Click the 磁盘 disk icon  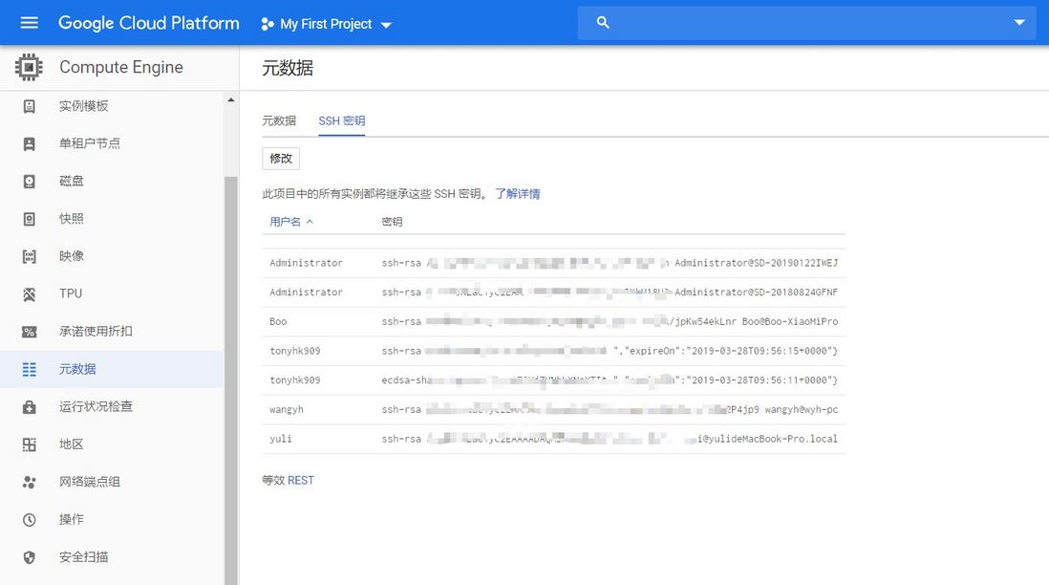[x=30, y=181]
